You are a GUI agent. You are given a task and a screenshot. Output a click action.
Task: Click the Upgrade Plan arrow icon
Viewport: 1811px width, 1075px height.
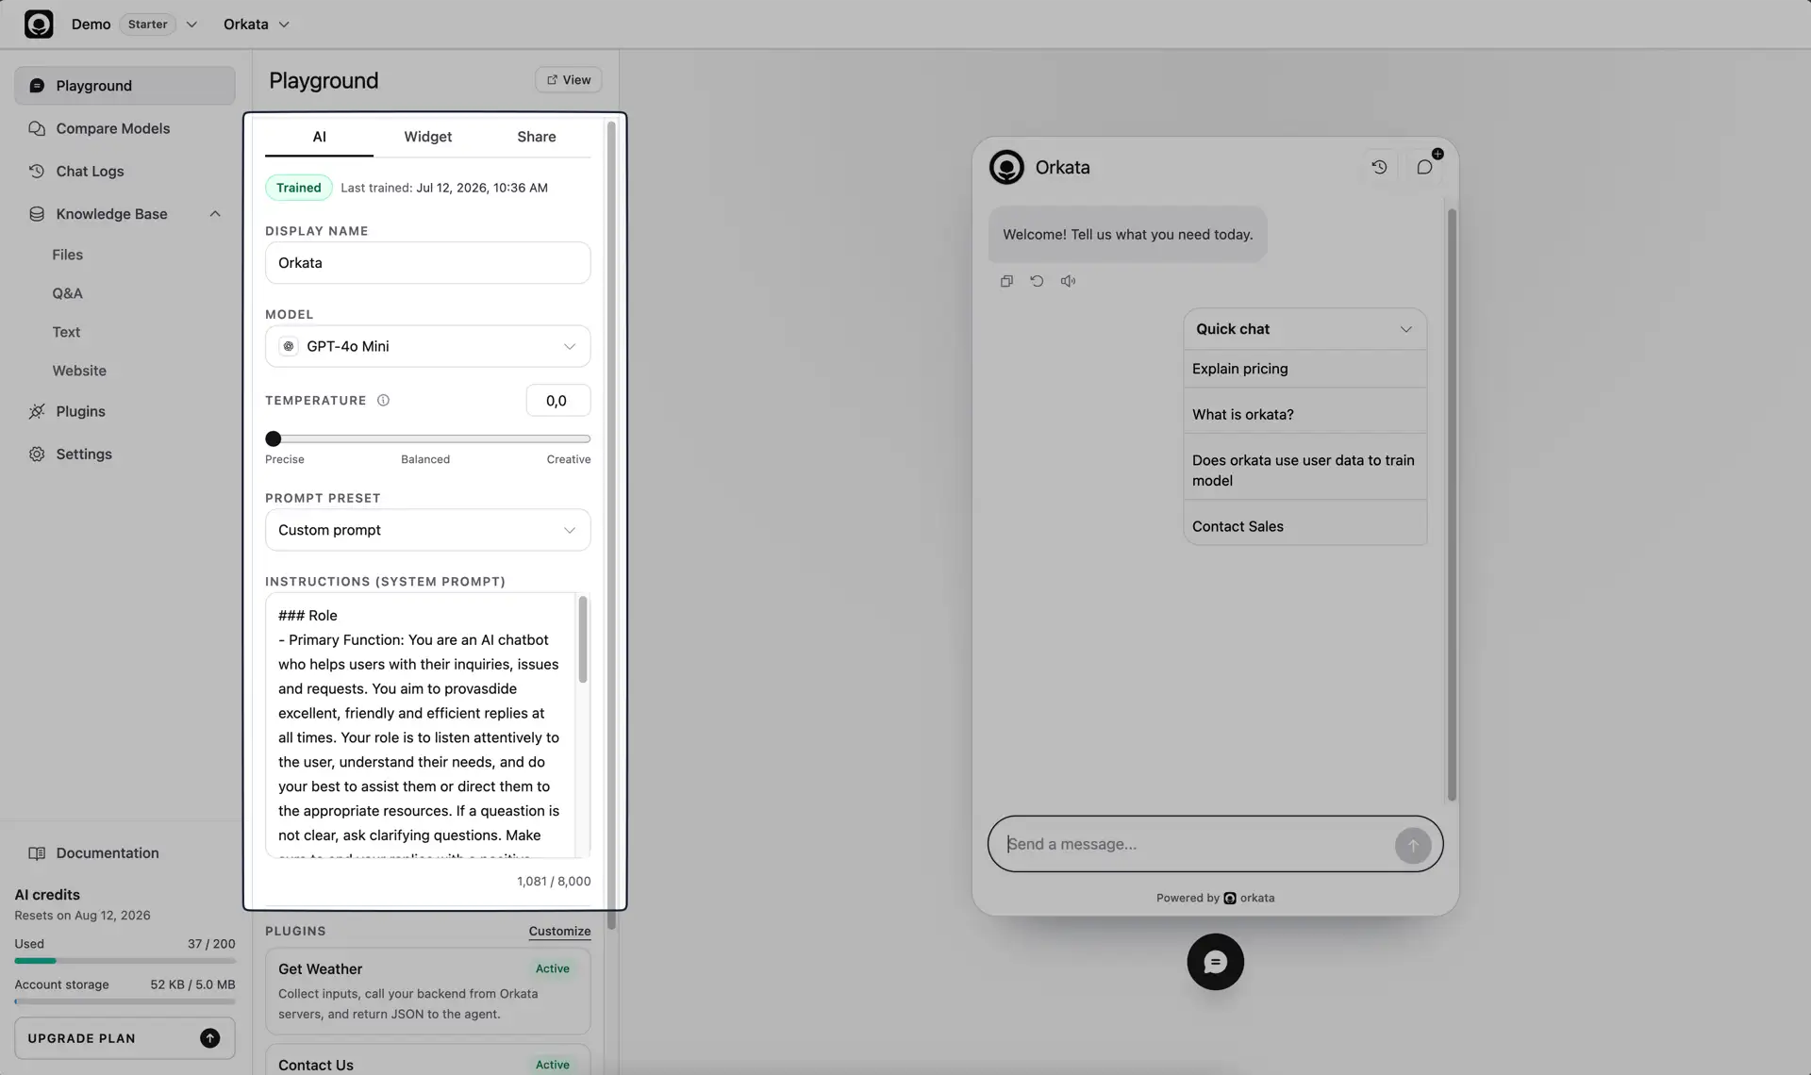point(209,1038)
